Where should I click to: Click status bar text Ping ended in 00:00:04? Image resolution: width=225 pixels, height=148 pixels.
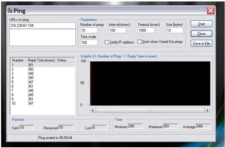[x=55, y=138]
